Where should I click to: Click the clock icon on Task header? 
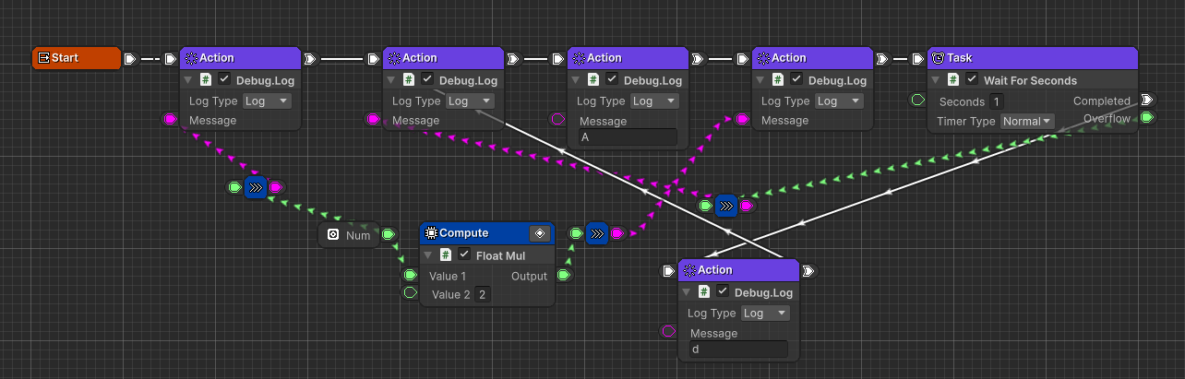[x=938, y=58]
